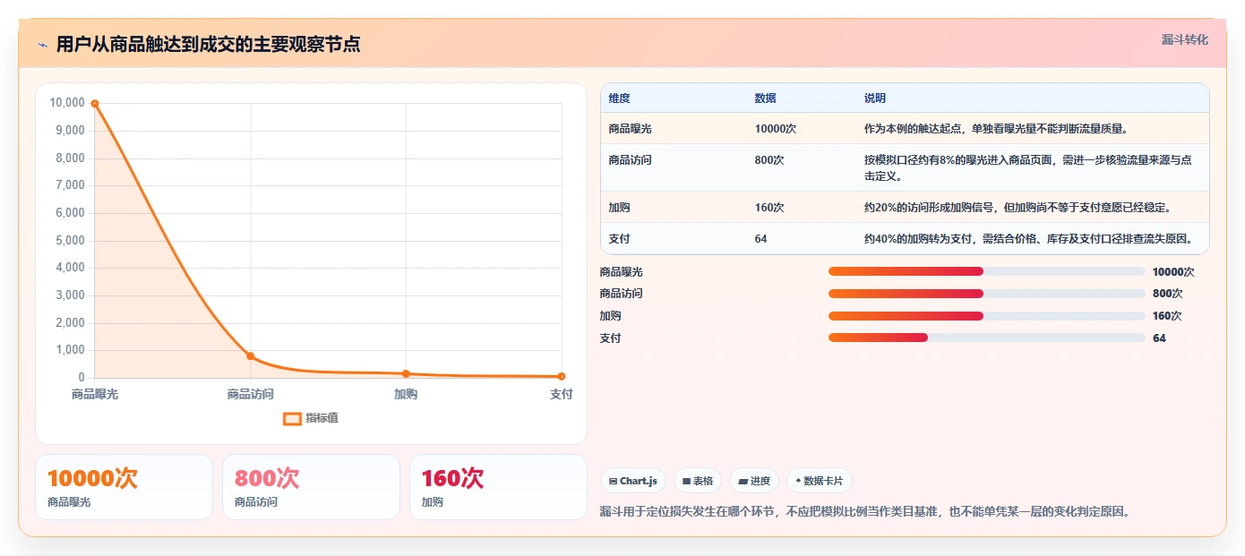This screenshot has width=1245, height=556.
Task: Click the footer note starting 漏斗用于定位损失
Action: coord(865,512)
